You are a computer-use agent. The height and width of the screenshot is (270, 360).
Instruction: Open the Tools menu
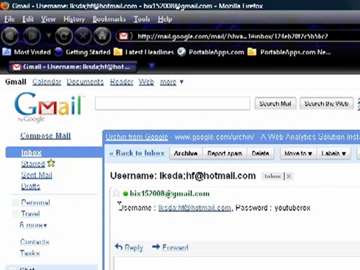[142, 19]
